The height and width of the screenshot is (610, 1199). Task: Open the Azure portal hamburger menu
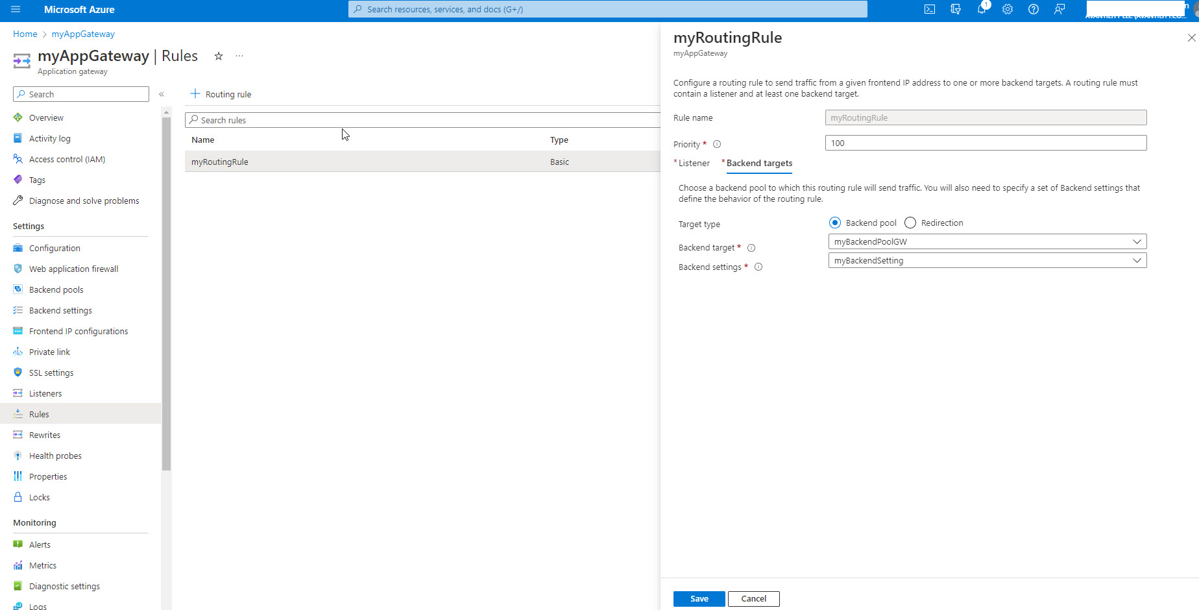[16, 9]
